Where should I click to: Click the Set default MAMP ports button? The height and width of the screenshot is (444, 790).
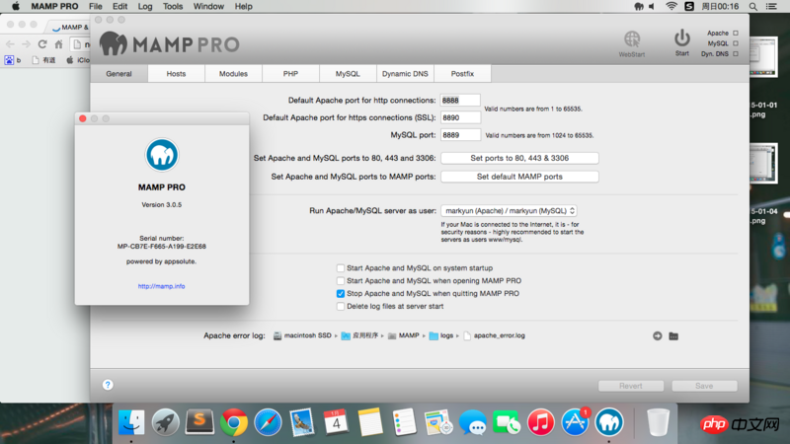click(519, 177)
